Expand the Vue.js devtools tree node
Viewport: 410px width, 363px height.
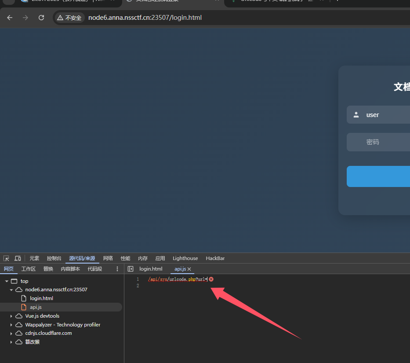11,316
